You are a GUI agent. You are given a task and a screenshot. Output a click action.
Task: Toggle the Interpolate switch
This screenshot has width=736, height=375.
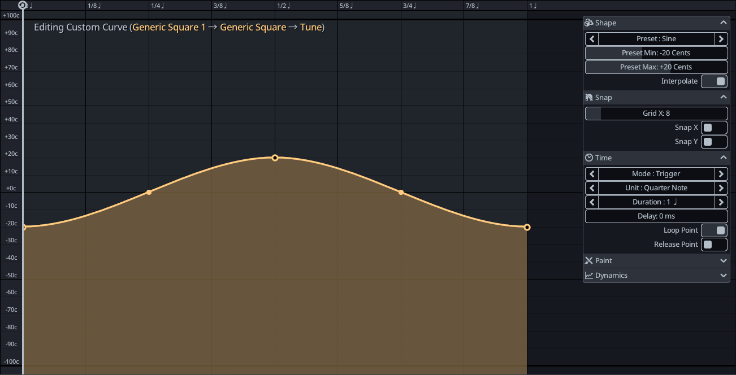(714, 81)
